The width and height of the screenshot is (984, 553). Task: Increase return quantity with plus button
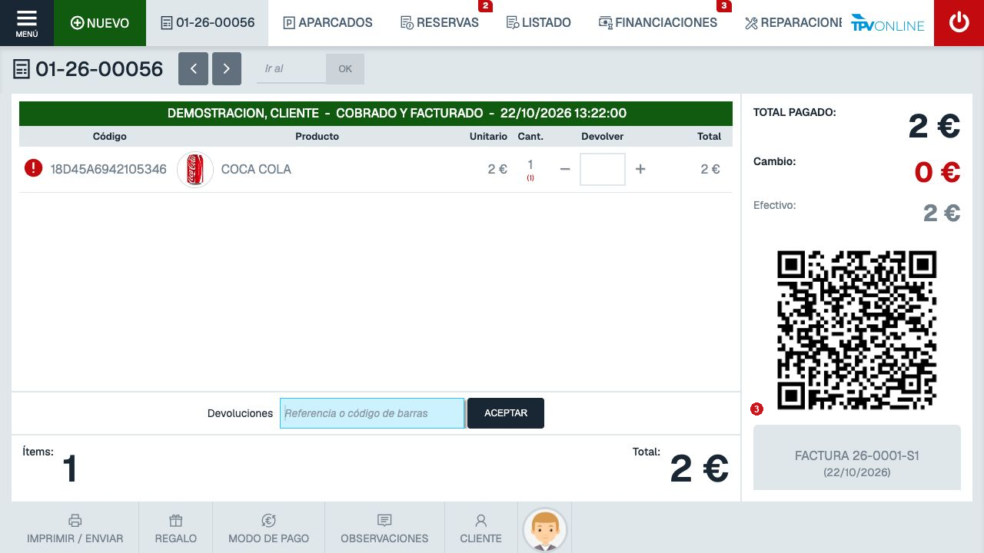[x=640, y=169]
